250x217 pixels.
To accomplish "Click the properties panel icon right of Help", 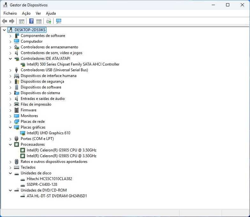I will pos(39,21).
